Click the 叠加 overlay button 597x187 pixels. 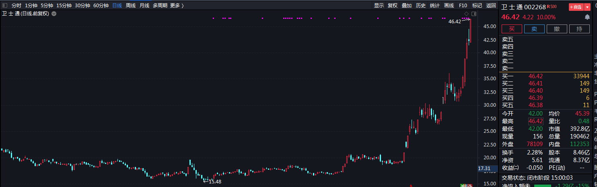407,6
